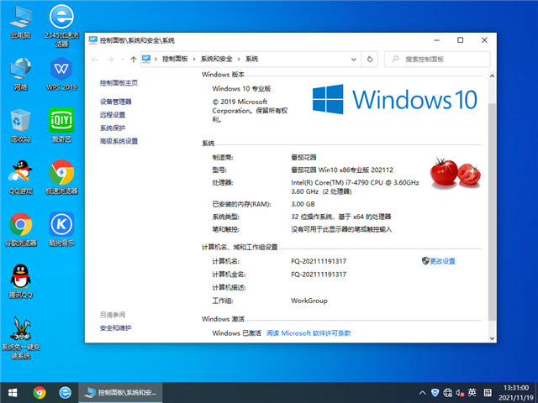Screen dimensions: 538x403
Task: Refresh the control panel page
Action: pos(370,60)
